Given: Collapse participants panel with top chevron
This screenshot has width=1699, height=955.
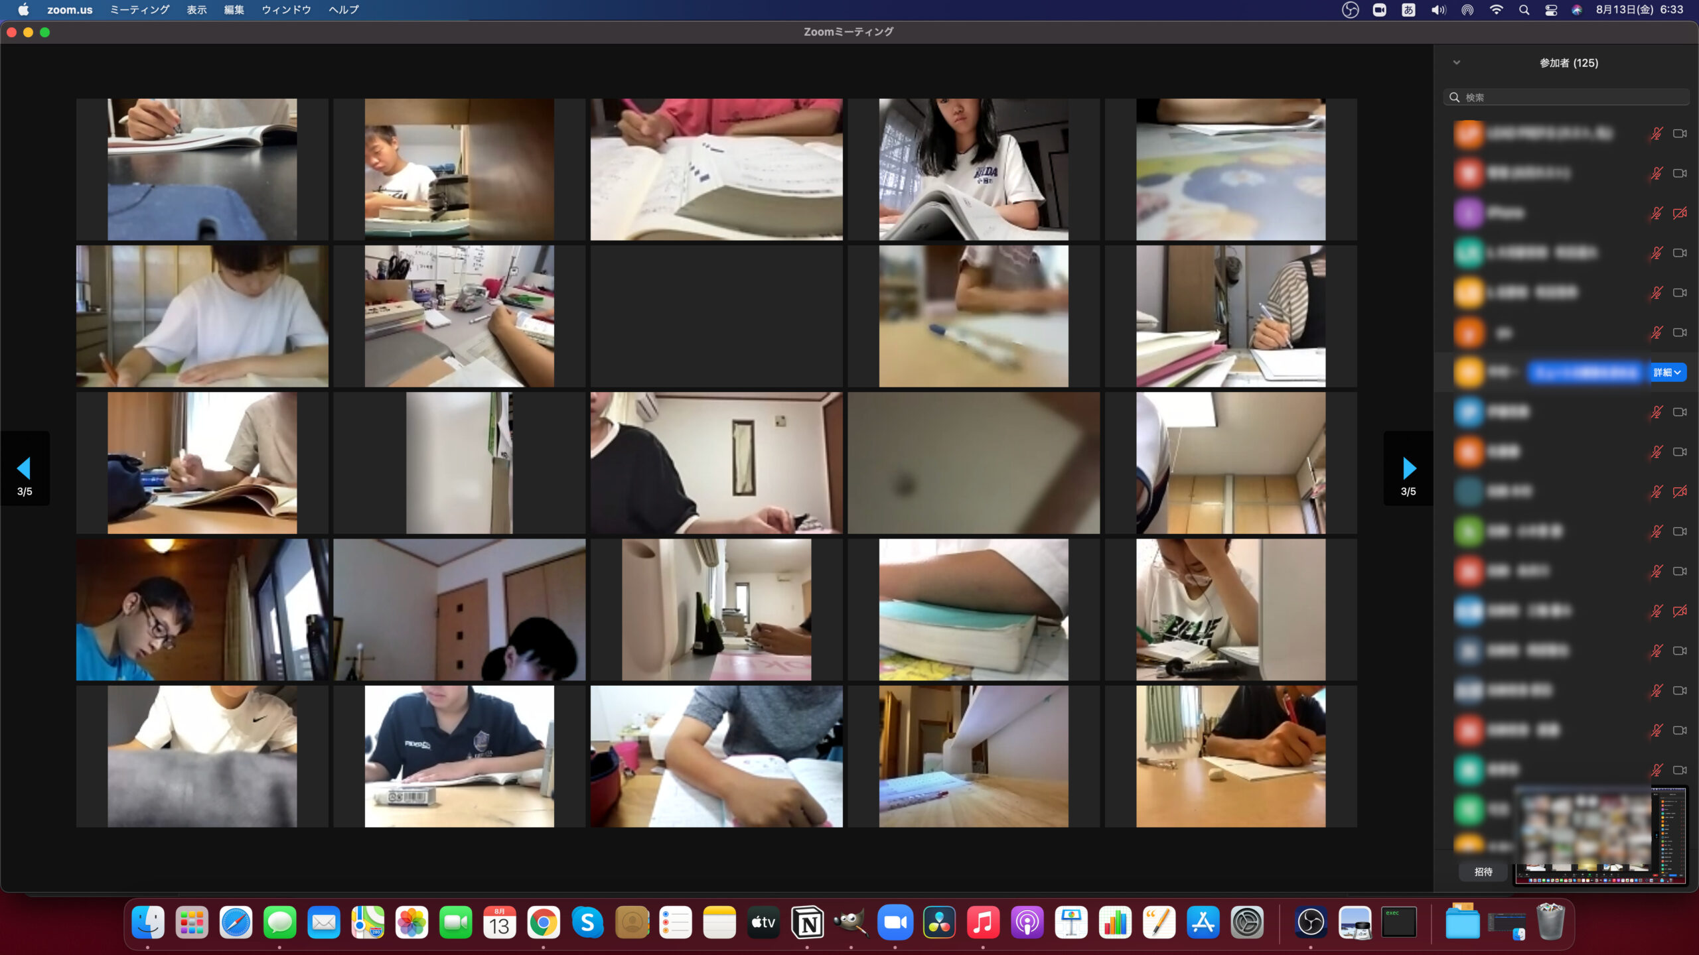Looking at the screenshot, I should pyautogui.click(x=1457, y=62).
